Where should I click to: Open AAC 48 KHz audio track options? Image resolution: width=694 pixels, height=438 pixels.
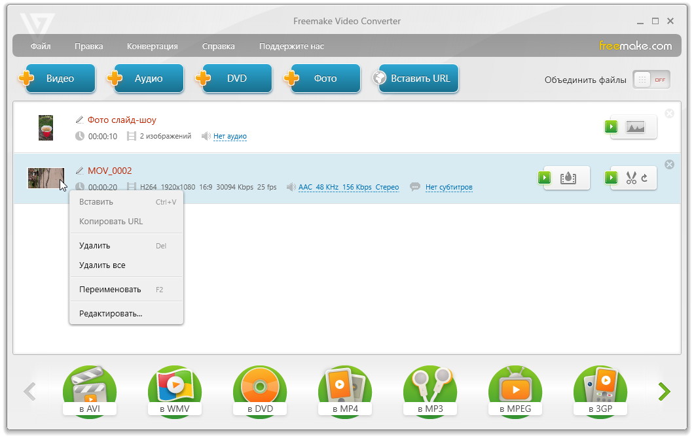pos(349,187)
